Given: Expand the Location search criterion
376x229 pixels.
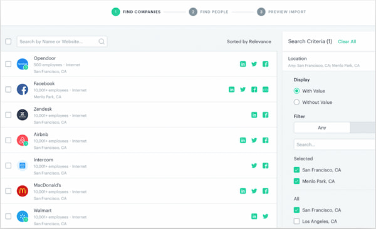Looking at the screenshot, I should click(329, 61).
